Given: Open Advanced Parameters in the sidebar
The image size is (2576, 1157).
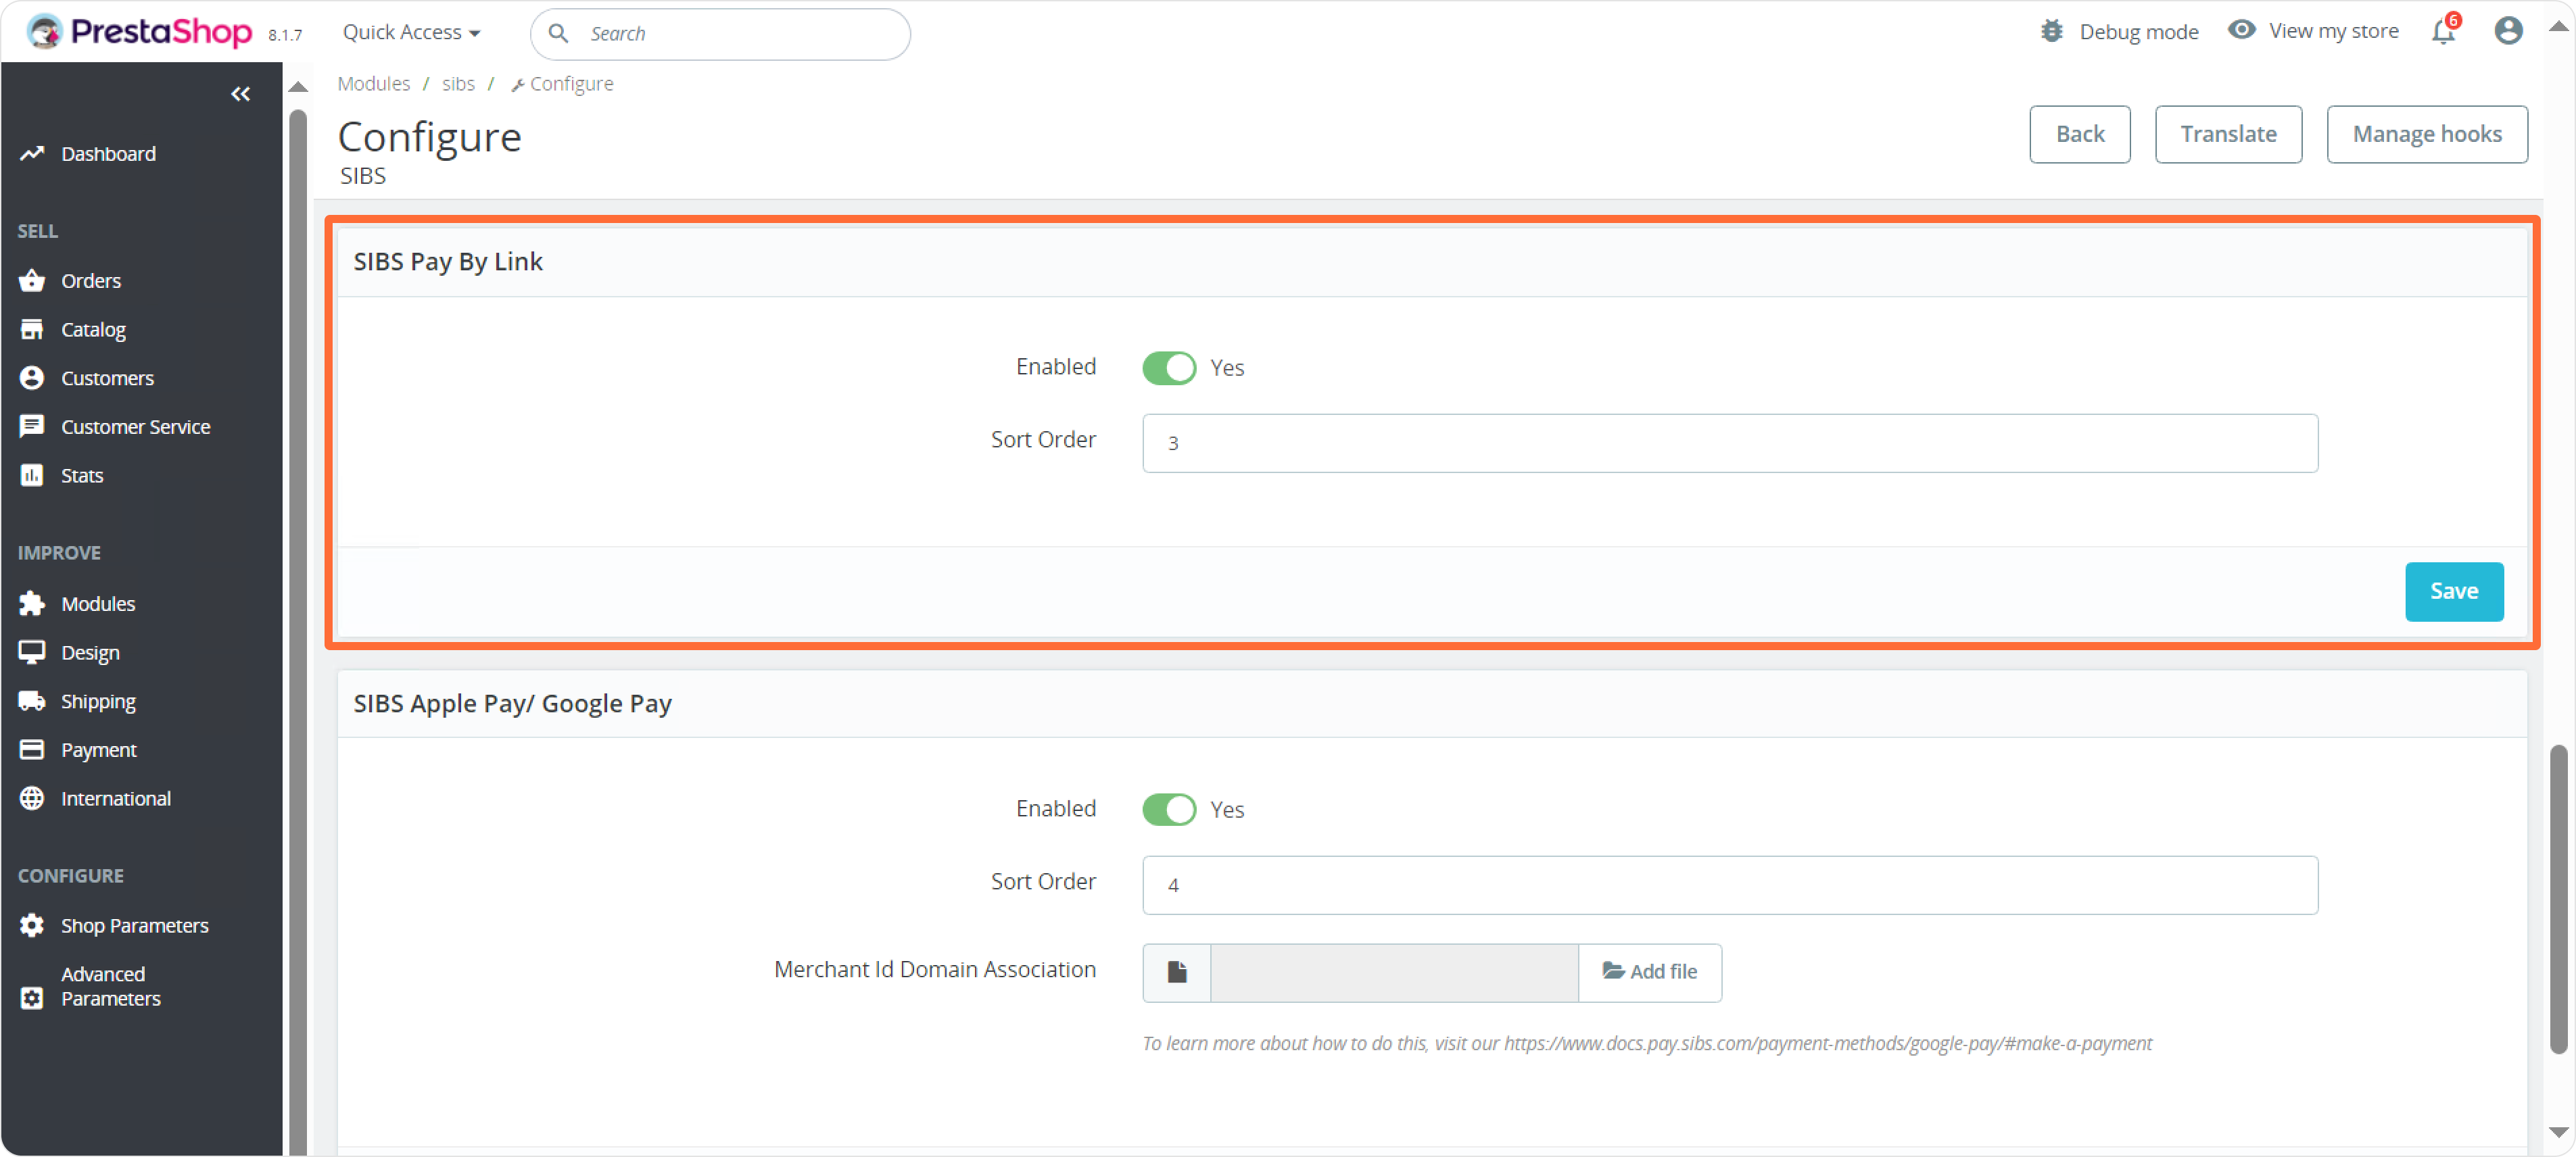Looking at the screenshot, I should (x=110, y=986).
